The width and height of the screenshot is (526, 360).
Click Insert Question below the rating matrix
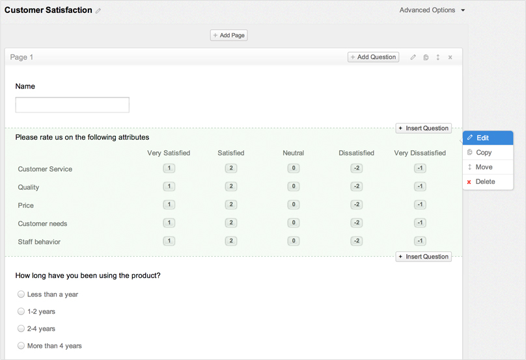423,257
